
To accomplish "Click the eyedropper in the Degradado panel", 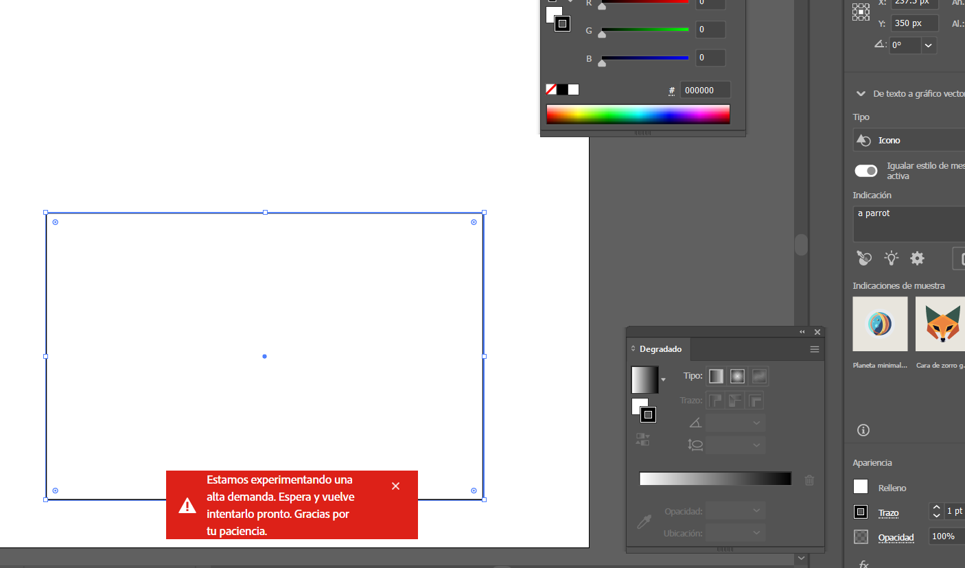I will 644,522.
